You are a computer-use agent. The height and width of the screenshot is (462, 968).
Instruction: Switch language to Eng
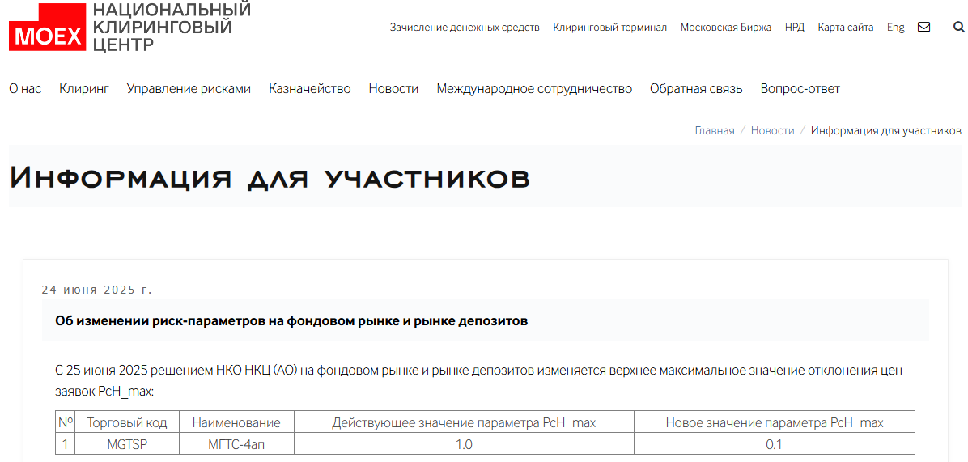(896, 28)
